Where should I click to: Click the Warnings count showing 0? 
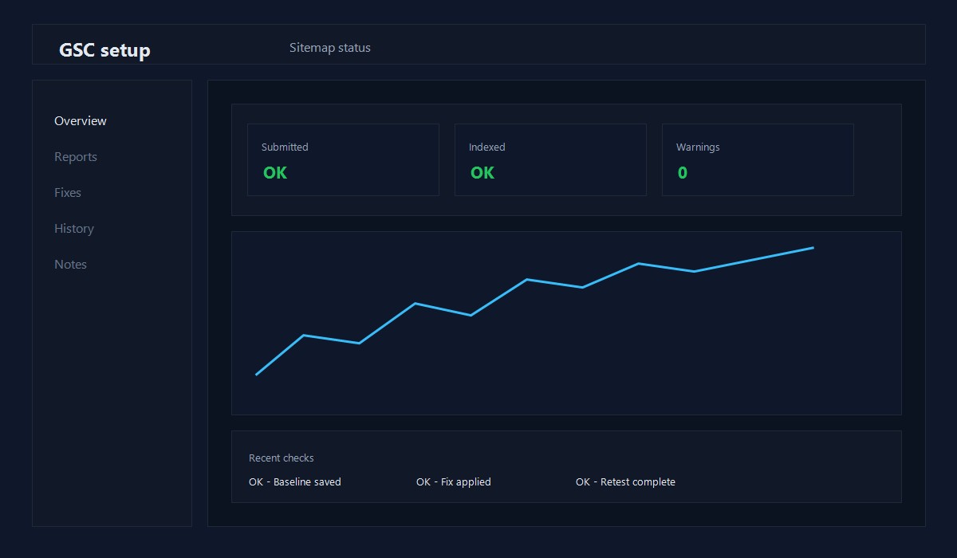[682, 172]
